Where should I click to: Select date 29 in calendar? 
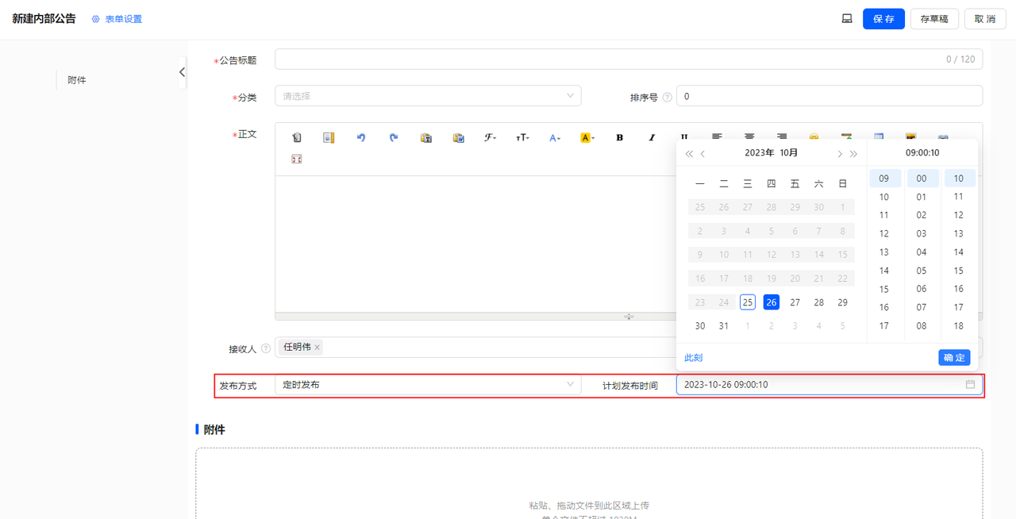coord(843,302)
